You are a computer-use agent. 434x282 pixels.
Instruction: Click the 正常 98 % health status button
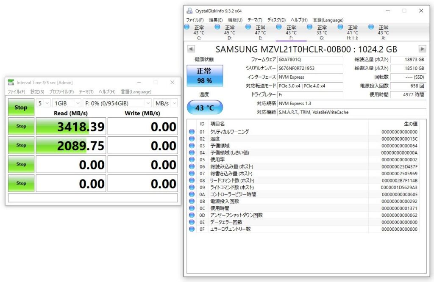[205, 76]
